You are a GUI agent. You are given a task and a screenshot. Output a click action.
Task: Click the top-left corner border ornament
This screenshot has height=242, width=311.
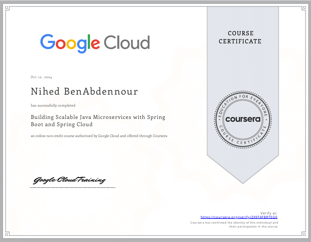[7, 8]
